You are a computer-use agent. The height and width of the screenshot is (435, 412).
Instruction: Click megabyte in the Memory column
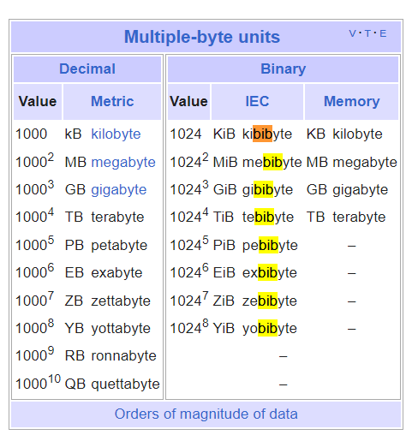pos(365,162)
